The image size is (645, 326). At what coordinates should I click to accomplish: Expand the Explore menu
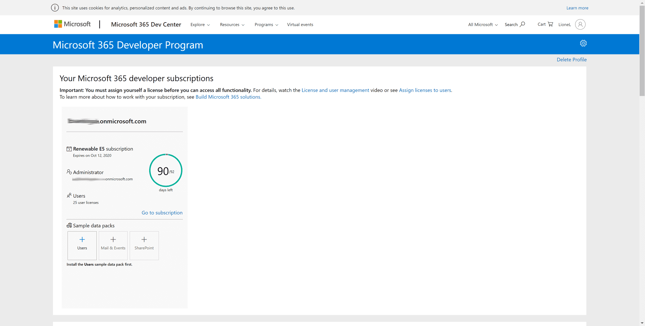[x=200, y=25]
